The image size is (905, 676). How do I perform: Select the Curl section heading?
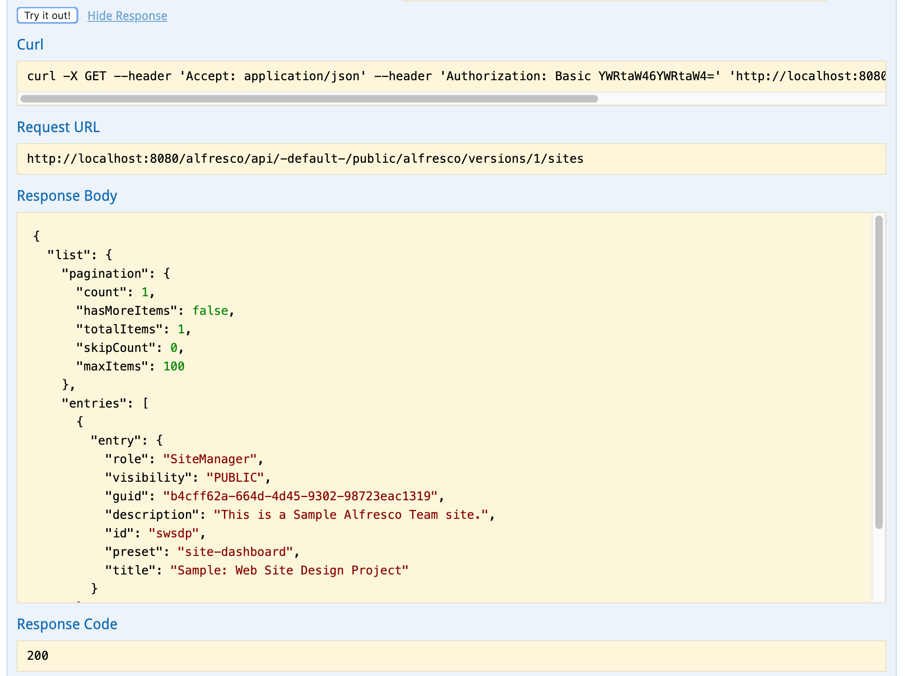[30, 45]
